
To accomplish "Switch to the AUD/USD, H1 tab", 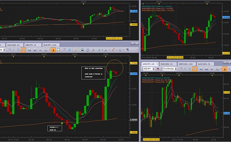I will pos(205,64).
